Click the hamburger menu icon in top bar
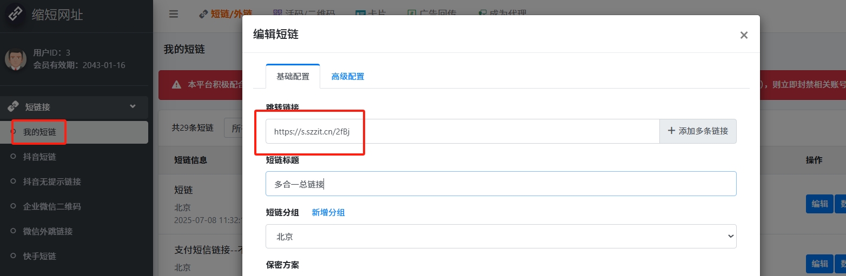Viewport: 846px width, 276px height. 174,14
